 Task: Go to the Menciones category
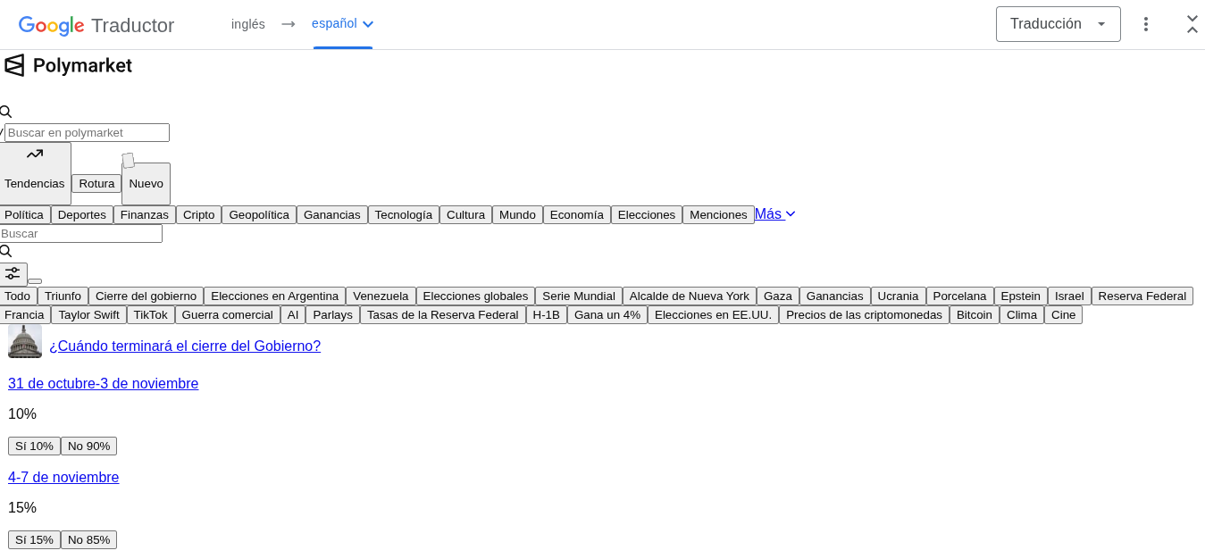tap(718, 214)
